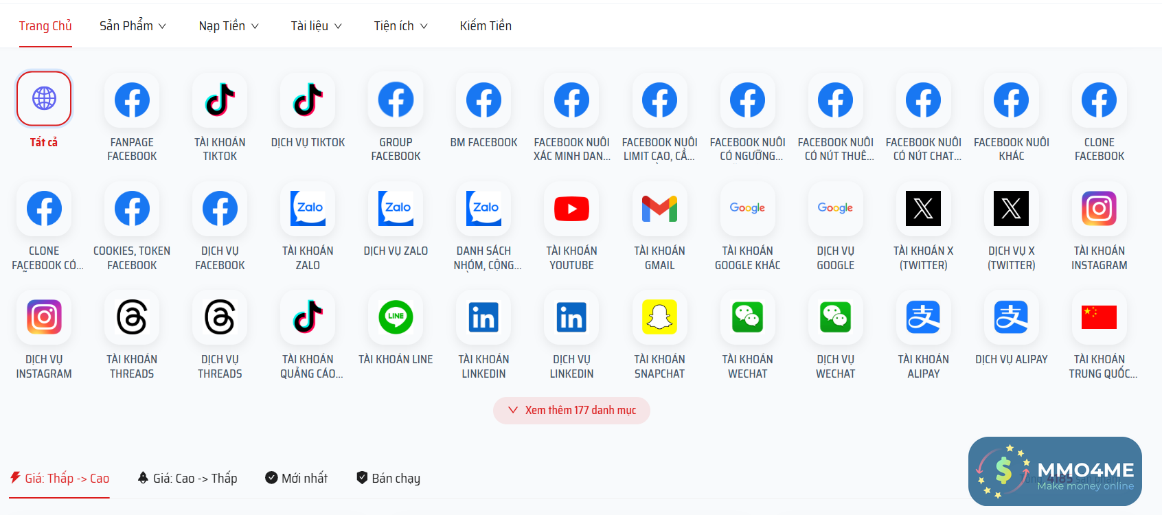Select the Cookies, Token Facebook icon
Viewport: 1162px width, 515px height.
[x=132, y=208]
